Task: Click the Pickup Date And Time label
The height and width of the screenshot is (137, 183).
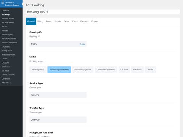Action: point(42,132)
